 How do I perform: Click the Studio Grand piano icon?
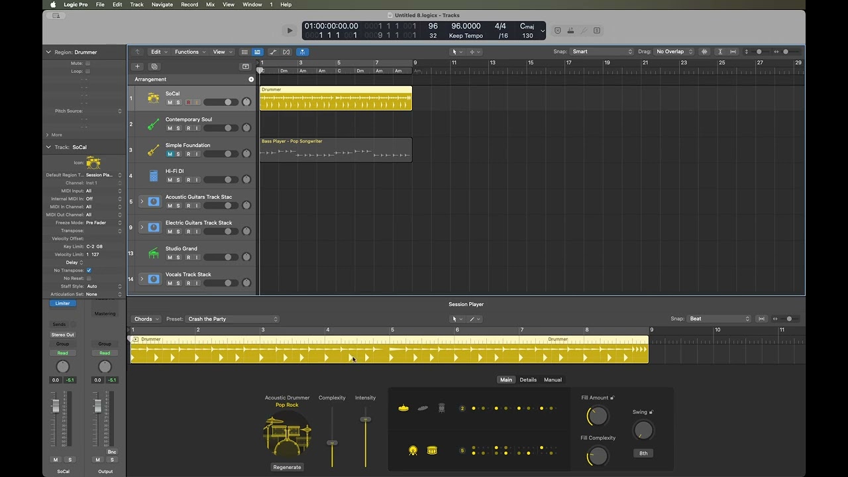153,252
